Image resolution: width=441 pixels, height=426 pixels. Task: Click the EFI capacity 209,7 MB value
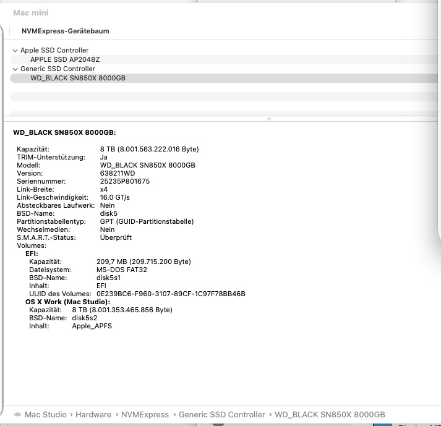tap(143, 262)
